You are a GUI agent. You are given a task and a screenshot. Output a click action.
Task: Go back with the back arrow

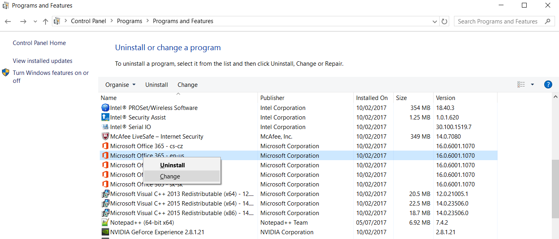coord(8,22)
